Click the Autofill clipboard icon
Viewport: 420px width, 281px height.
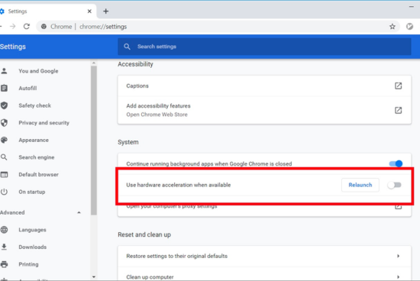[4, 88]
